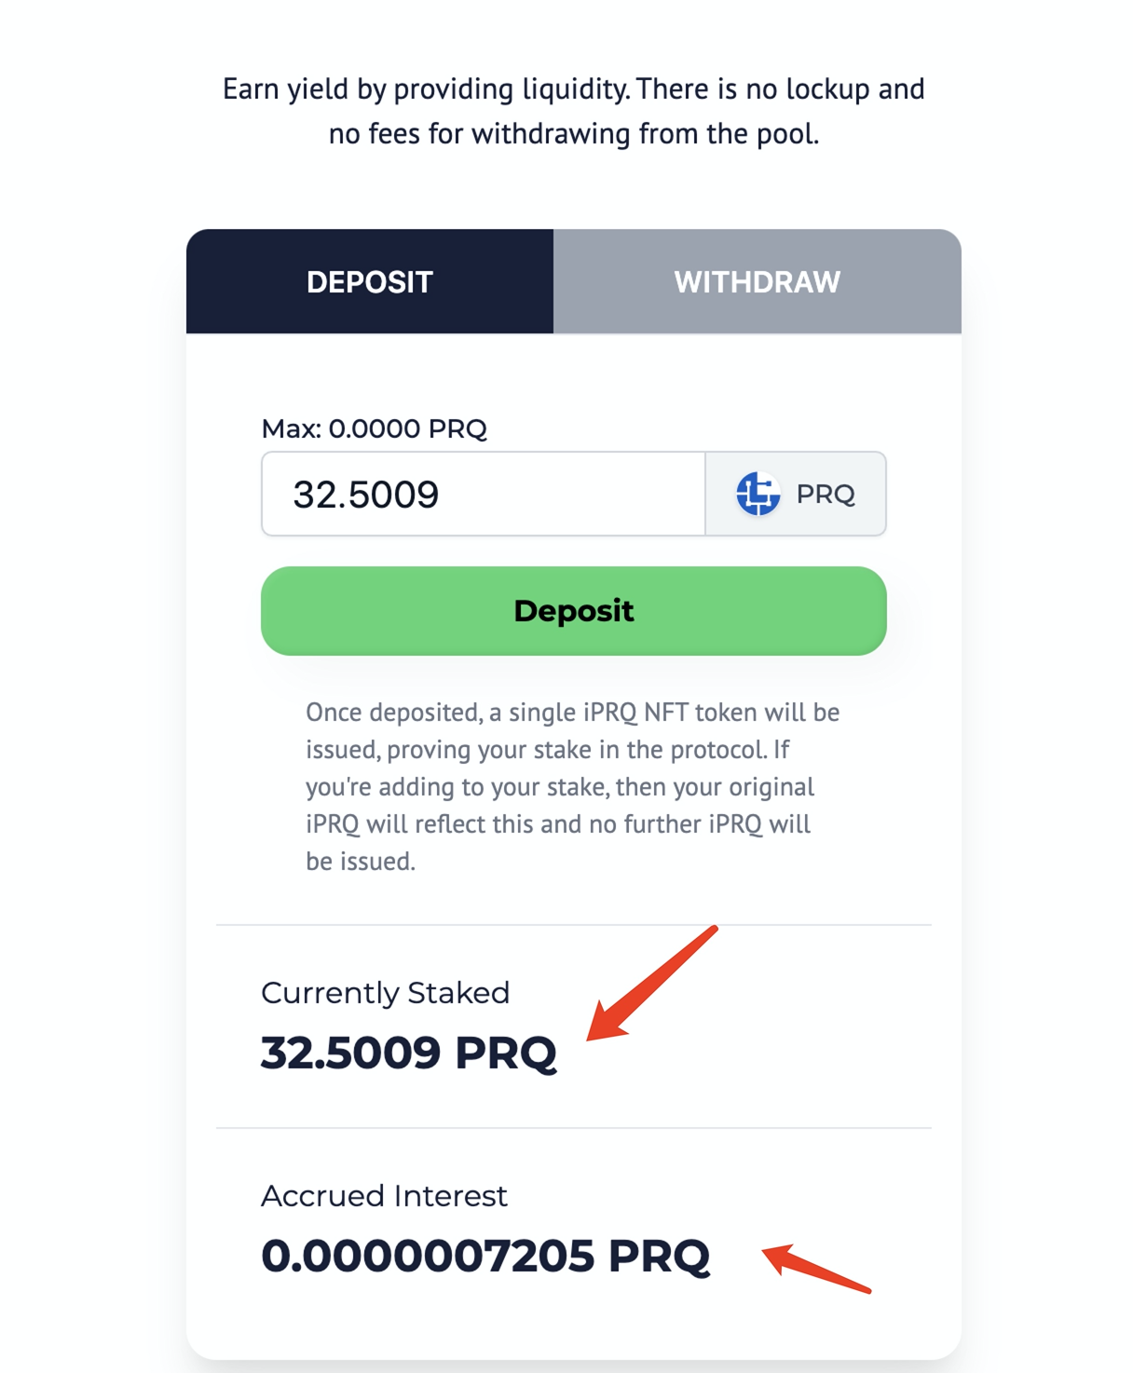The image size is (1133, 1373).
Task: Switch to the WITHDRAW tab
Action: tap(757, 281)
